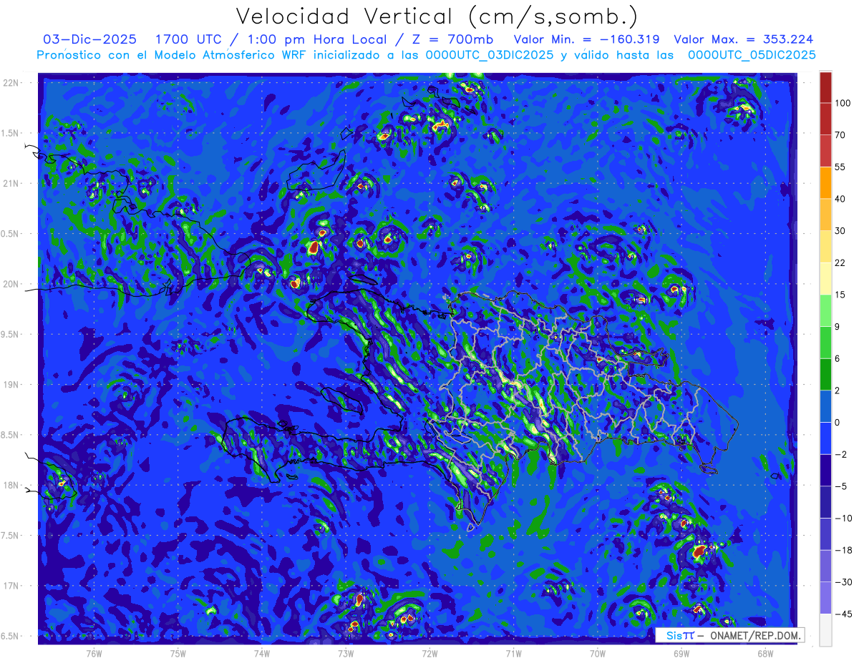Screen dimensions: 859x663
Task: Click the '17N' latitude label
Action: 11,586
